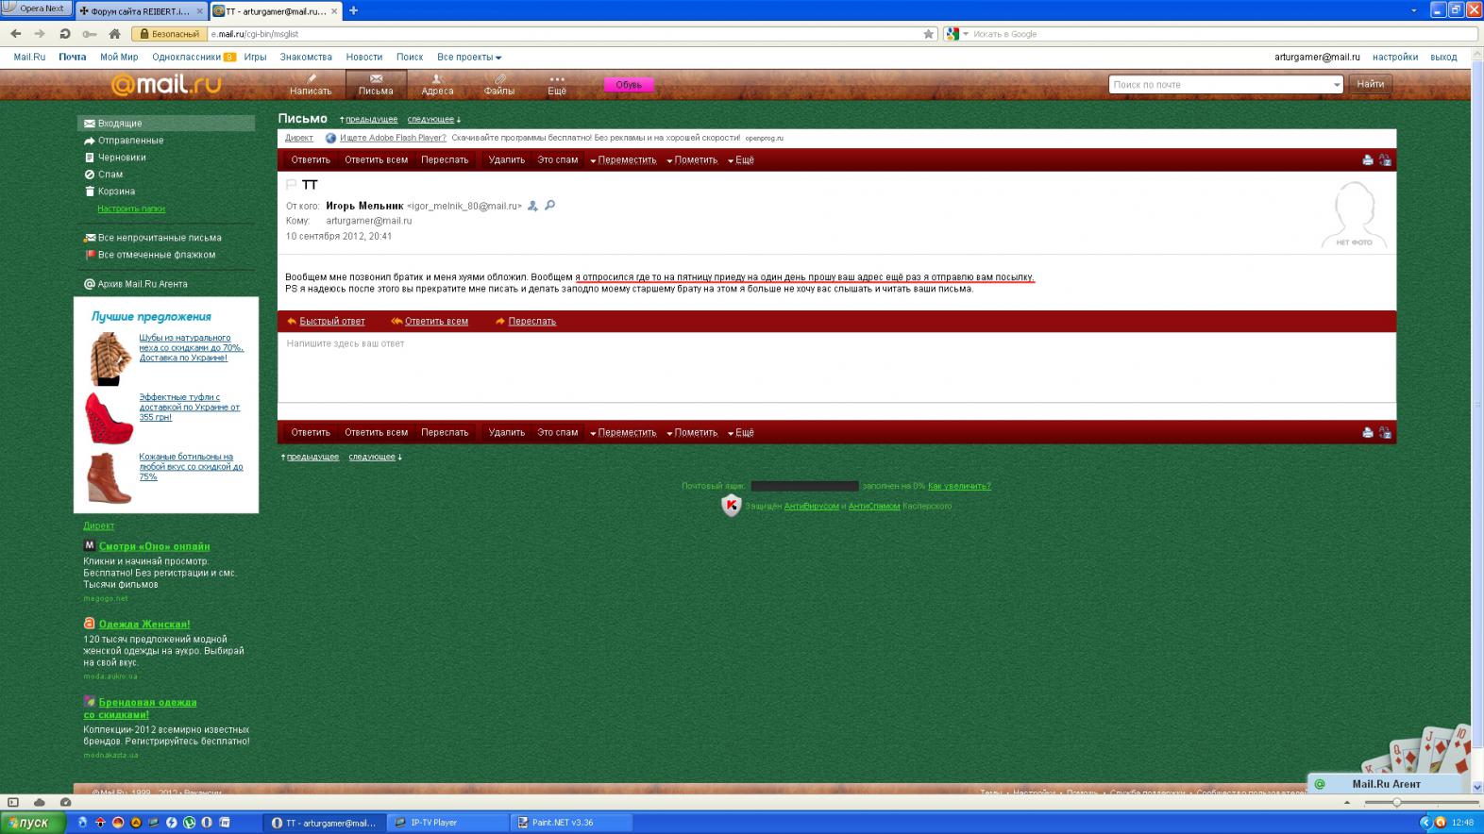Image resolution: width=1484 pixels, height=834 pixels.
Task: Click the Opera Link cloud icon
Action: click(x=40, y=802)
